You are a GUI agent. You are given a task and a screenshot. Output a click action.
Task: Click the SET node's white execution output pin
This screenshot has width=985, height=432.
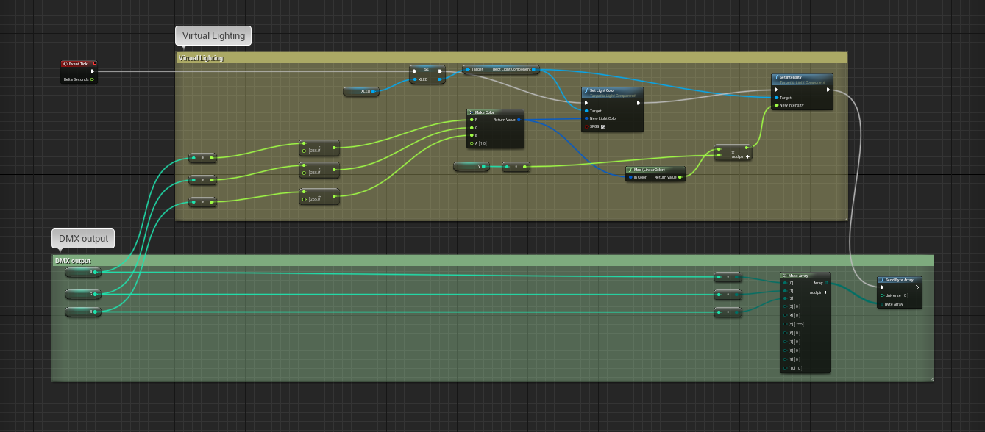[x=441, y=71]
